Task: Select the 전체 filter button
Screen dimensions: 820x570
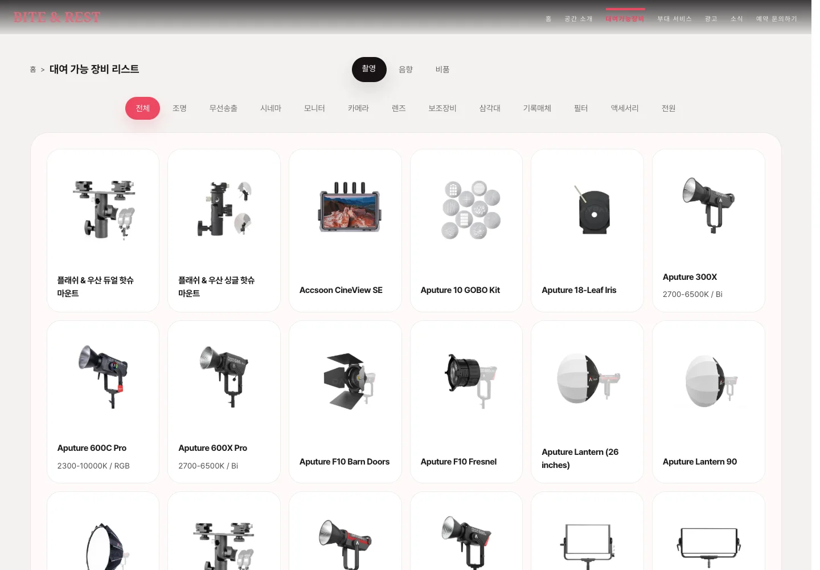Action: [143, 108]
